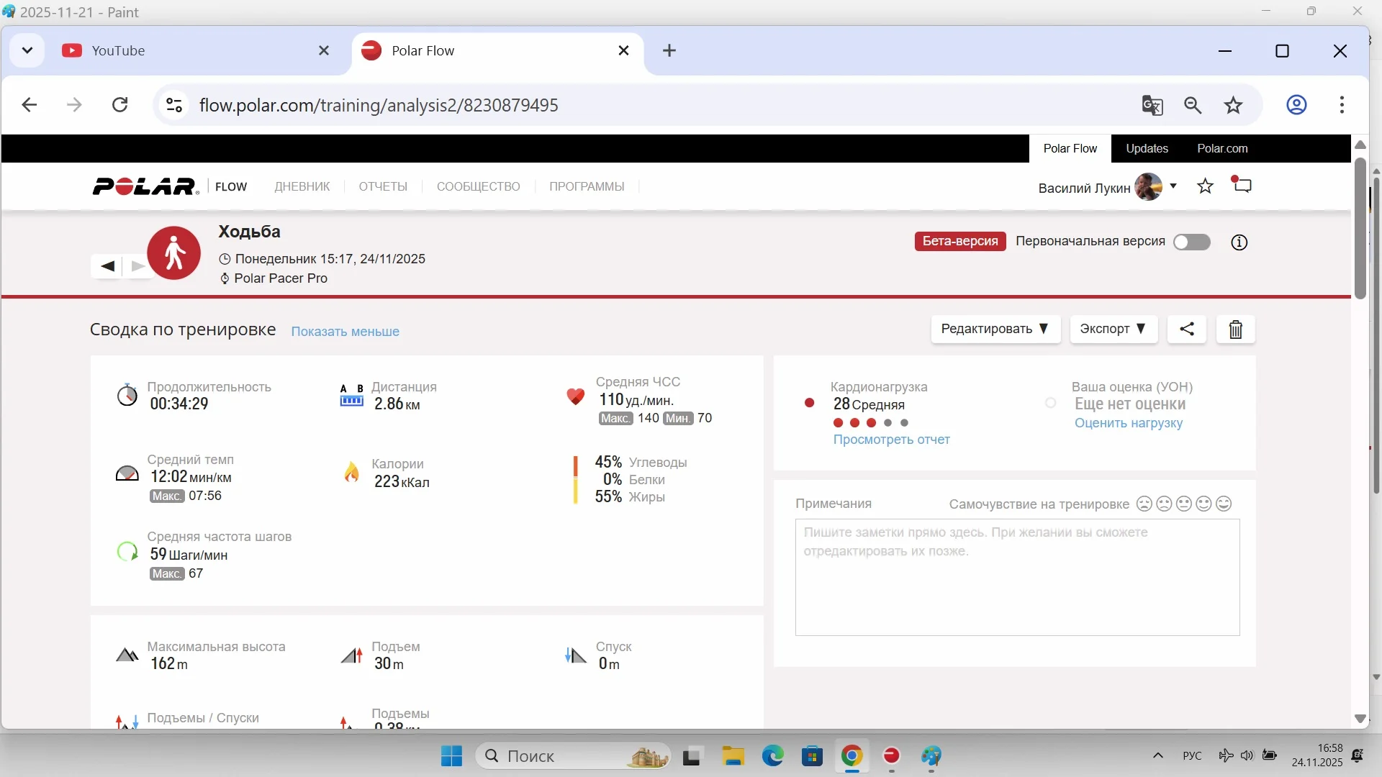This screenshot has height=777, width=1382.
Task: Open notifications icon with red dot
Action: [1242, 186]
